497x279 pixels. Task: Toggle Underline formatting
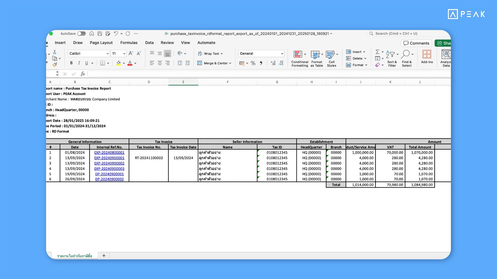pos(87,63)
